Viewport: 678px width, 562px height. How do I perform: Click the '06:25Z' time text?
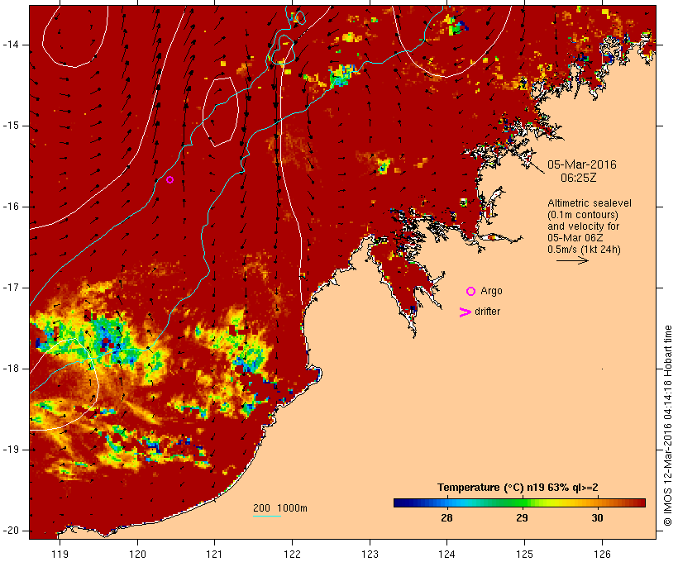[x=579, y=178]
